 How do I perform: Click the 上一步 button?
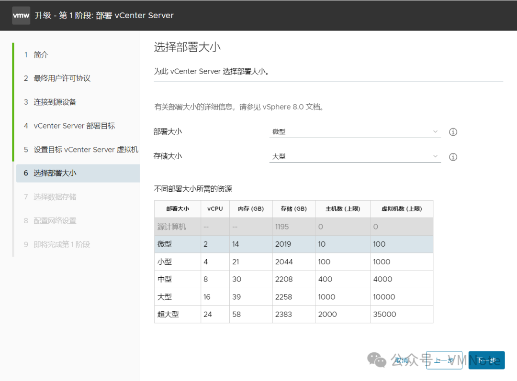(444, 360)
